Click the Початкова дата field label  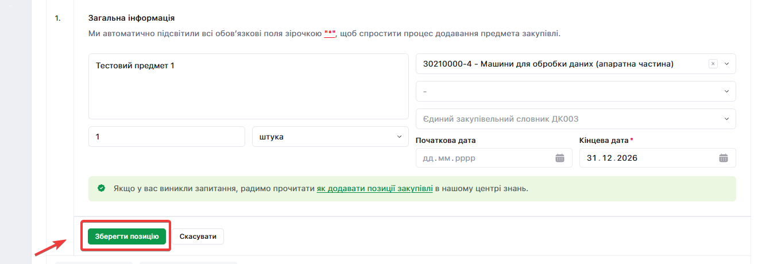(446, 140)
